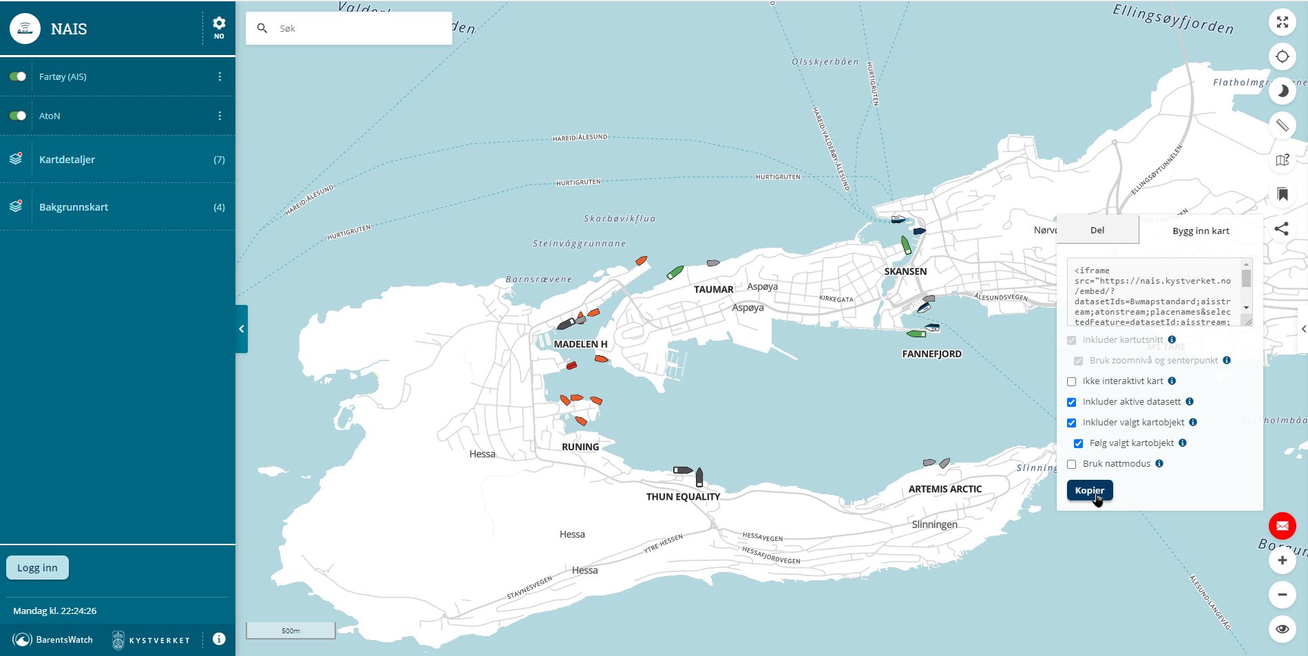Expand the Kartdetaljer section

(x=117, y=160)
